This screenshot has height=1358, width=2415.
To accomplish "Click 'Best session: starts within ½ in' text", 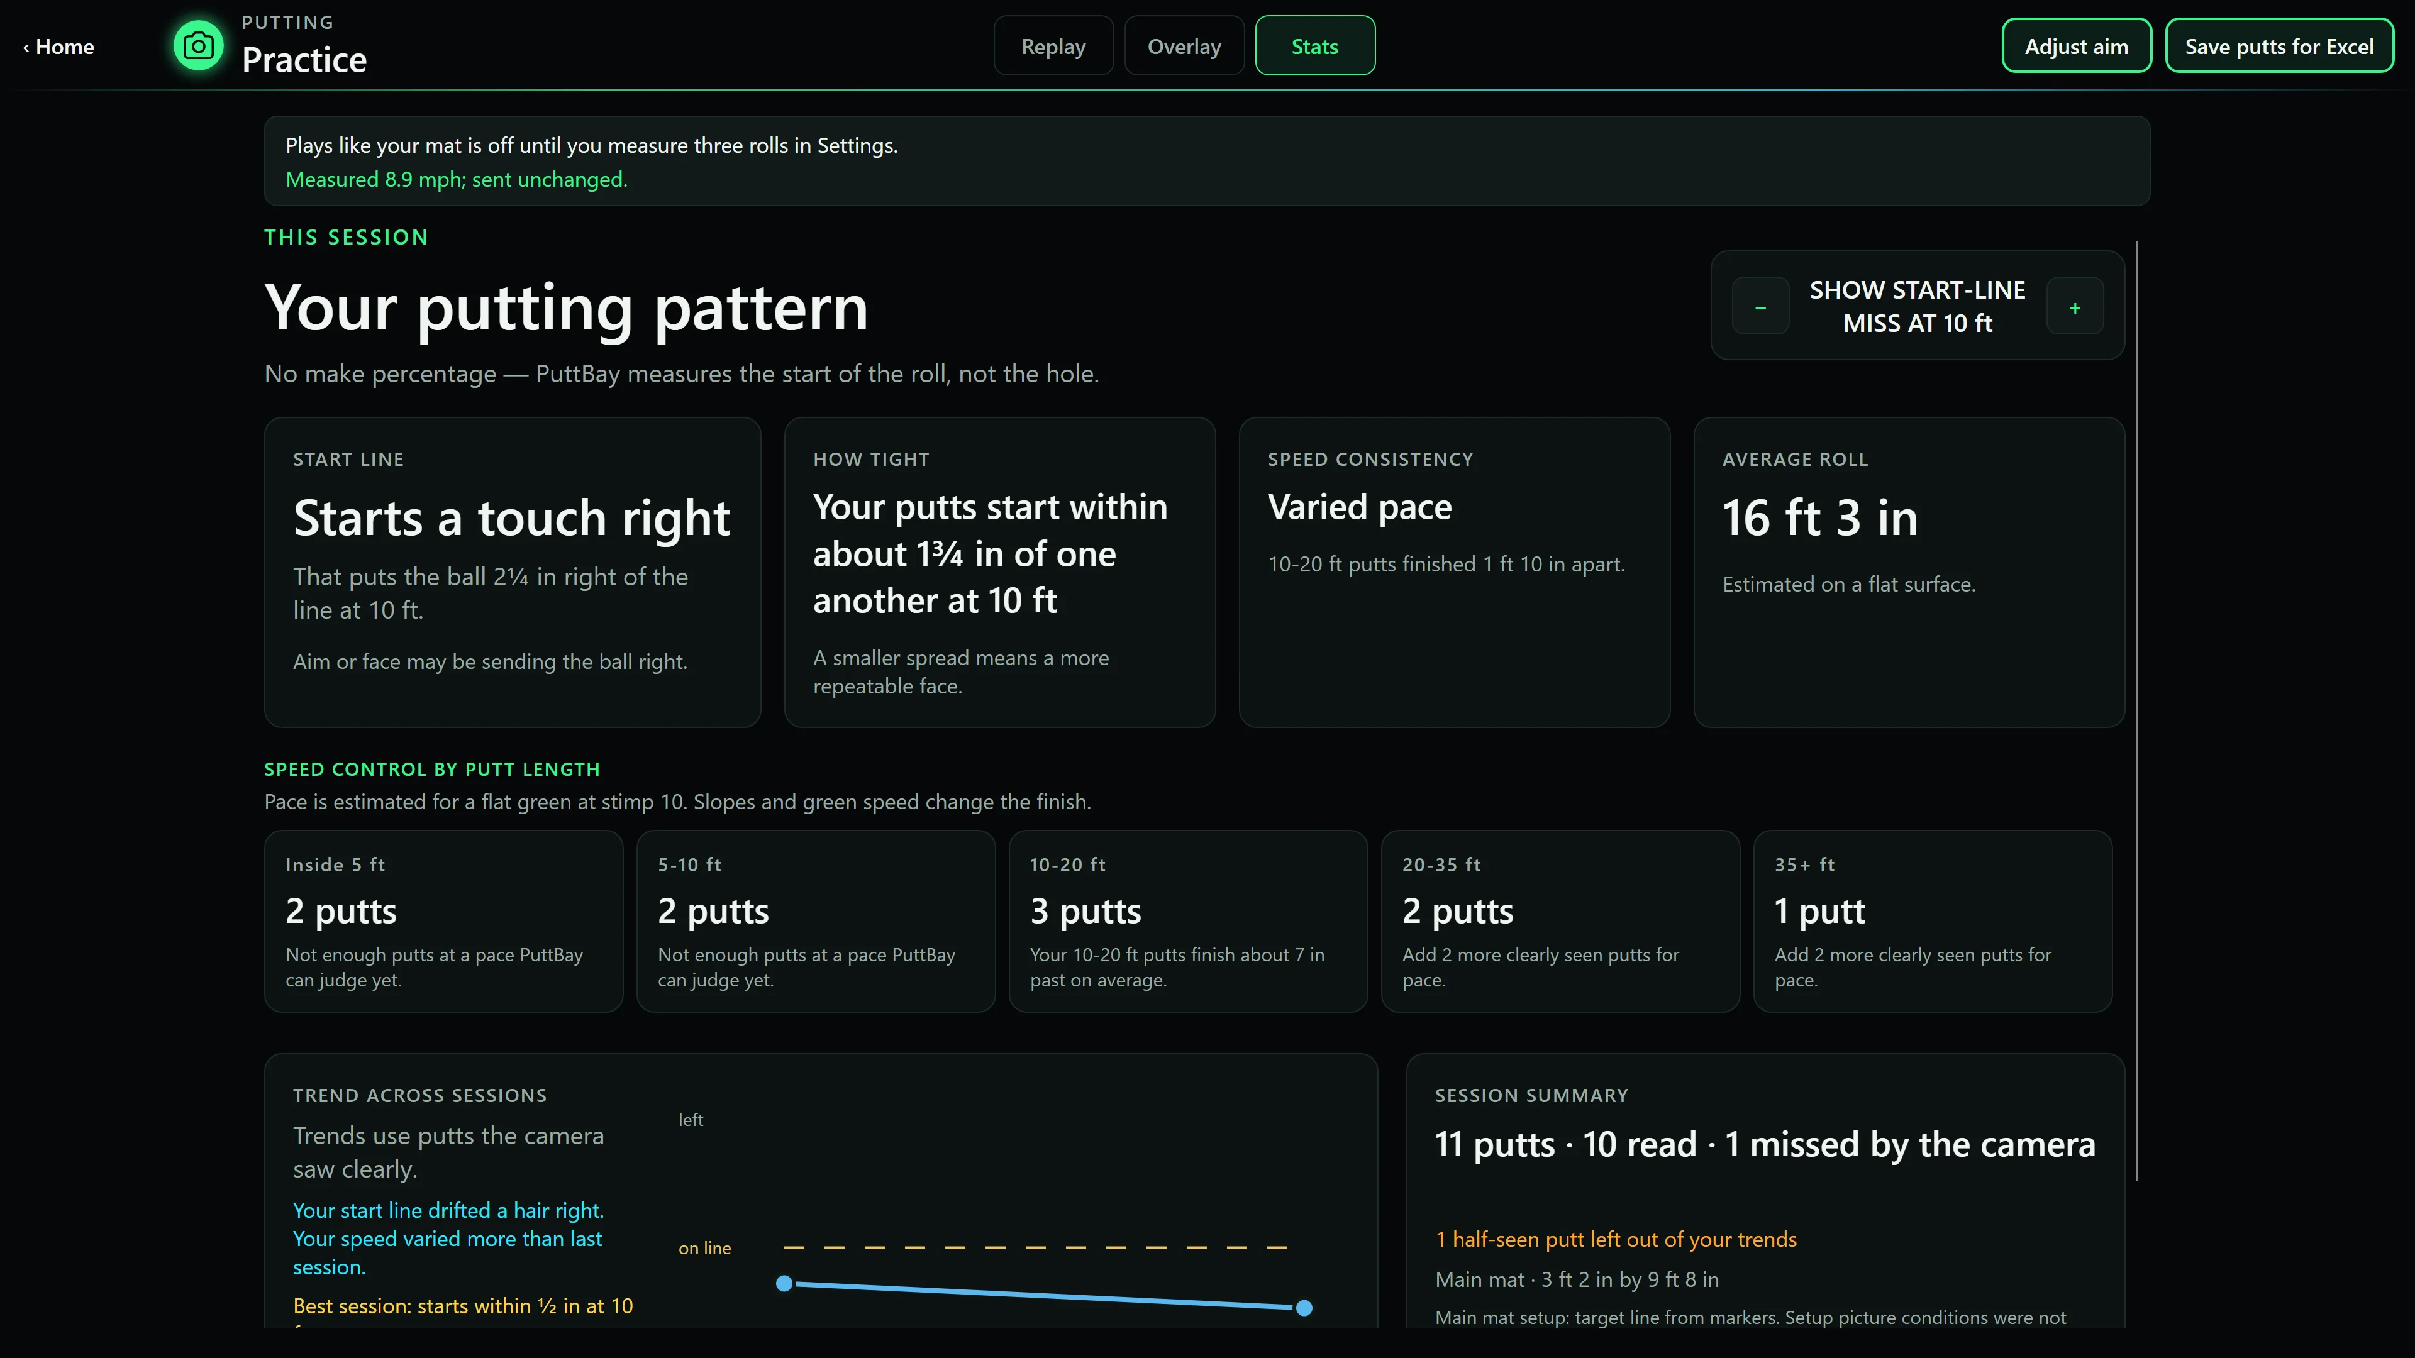I will click(463, 1306).
